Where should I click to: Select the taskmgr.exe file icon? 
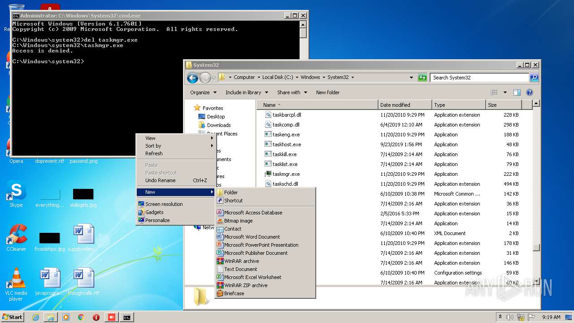(x=268, y=174)
